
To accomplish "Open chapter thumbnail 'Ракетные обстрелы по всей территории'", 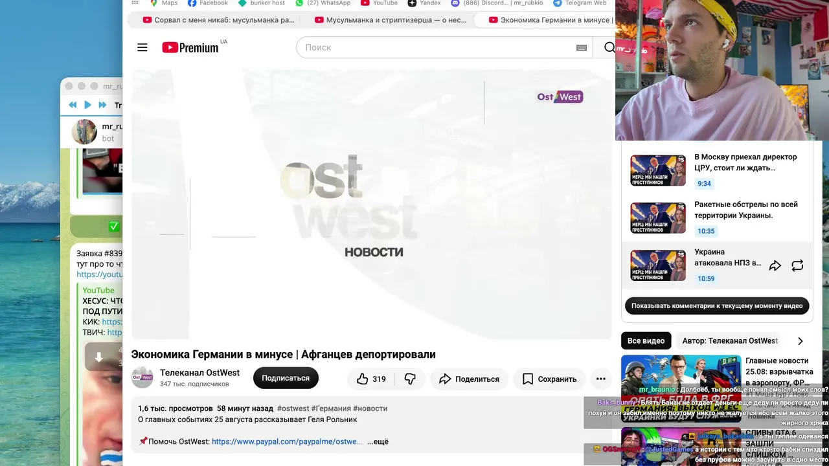I will 658,218.
